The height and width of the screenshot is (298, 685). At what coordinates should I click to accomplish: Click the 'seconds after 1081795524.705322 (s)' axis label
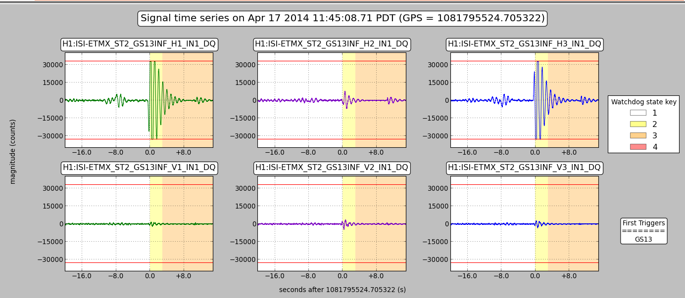[x=342, y=290]
